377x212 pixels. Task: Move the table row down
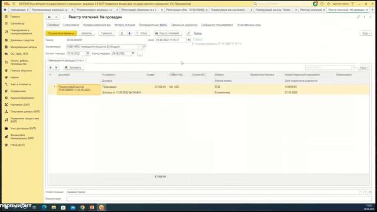(x=57, y=68)
